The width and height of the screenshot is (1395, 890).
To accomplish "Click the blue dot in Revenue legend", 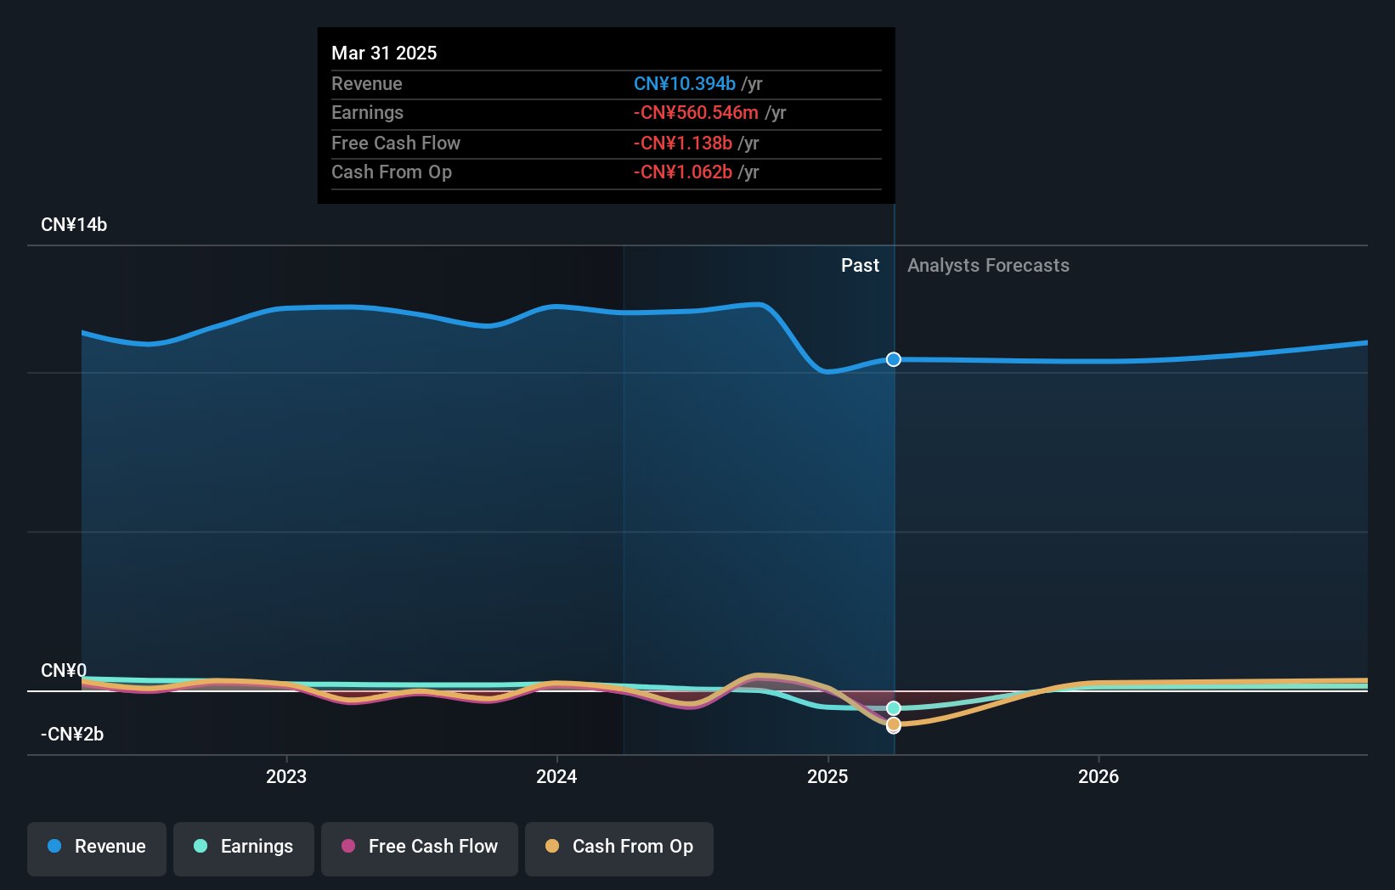I will [x=54, y=846].
